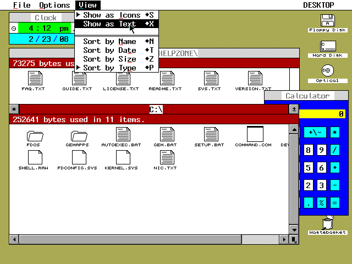Select the README.TXT file icon
Viewport: 352px width, 264px height.
click(x=167, y=78)
